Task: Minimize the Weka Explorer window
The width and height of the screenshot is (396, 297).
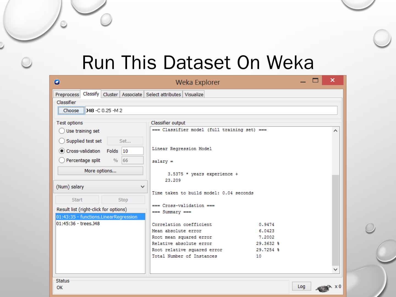Action: point(303,82)
